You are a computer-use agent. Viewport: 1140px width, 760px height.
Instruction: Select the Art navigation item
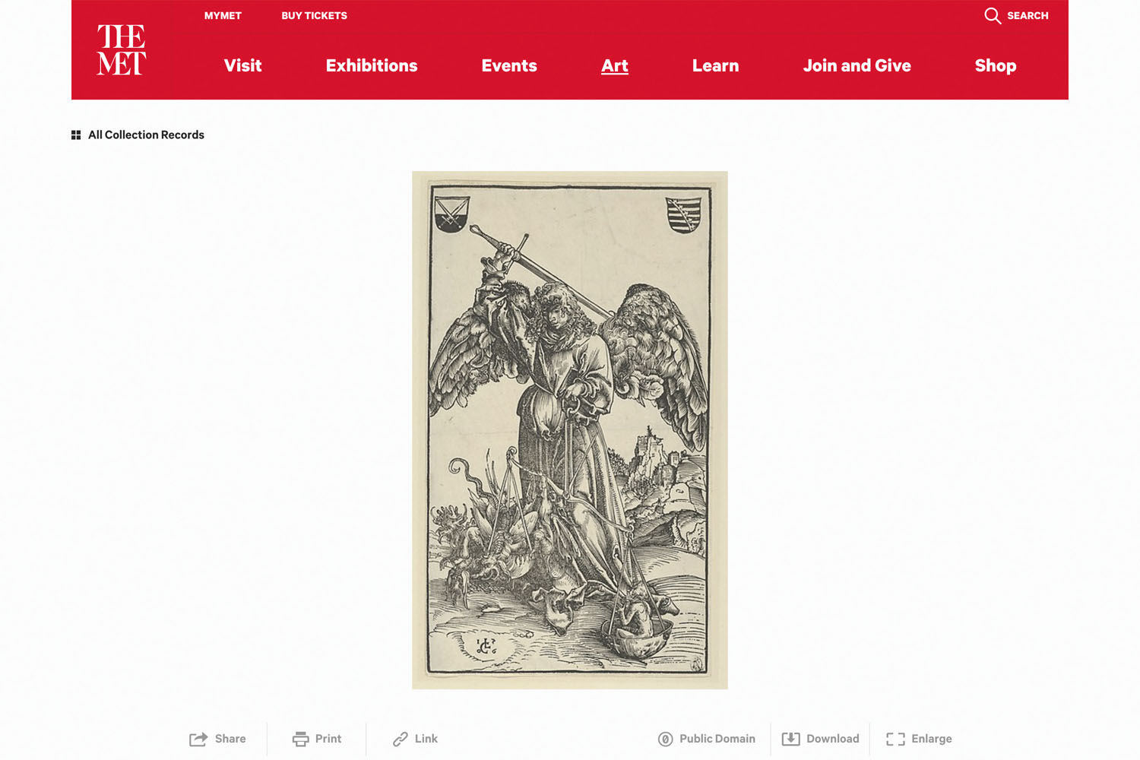(x=615, y=66)
